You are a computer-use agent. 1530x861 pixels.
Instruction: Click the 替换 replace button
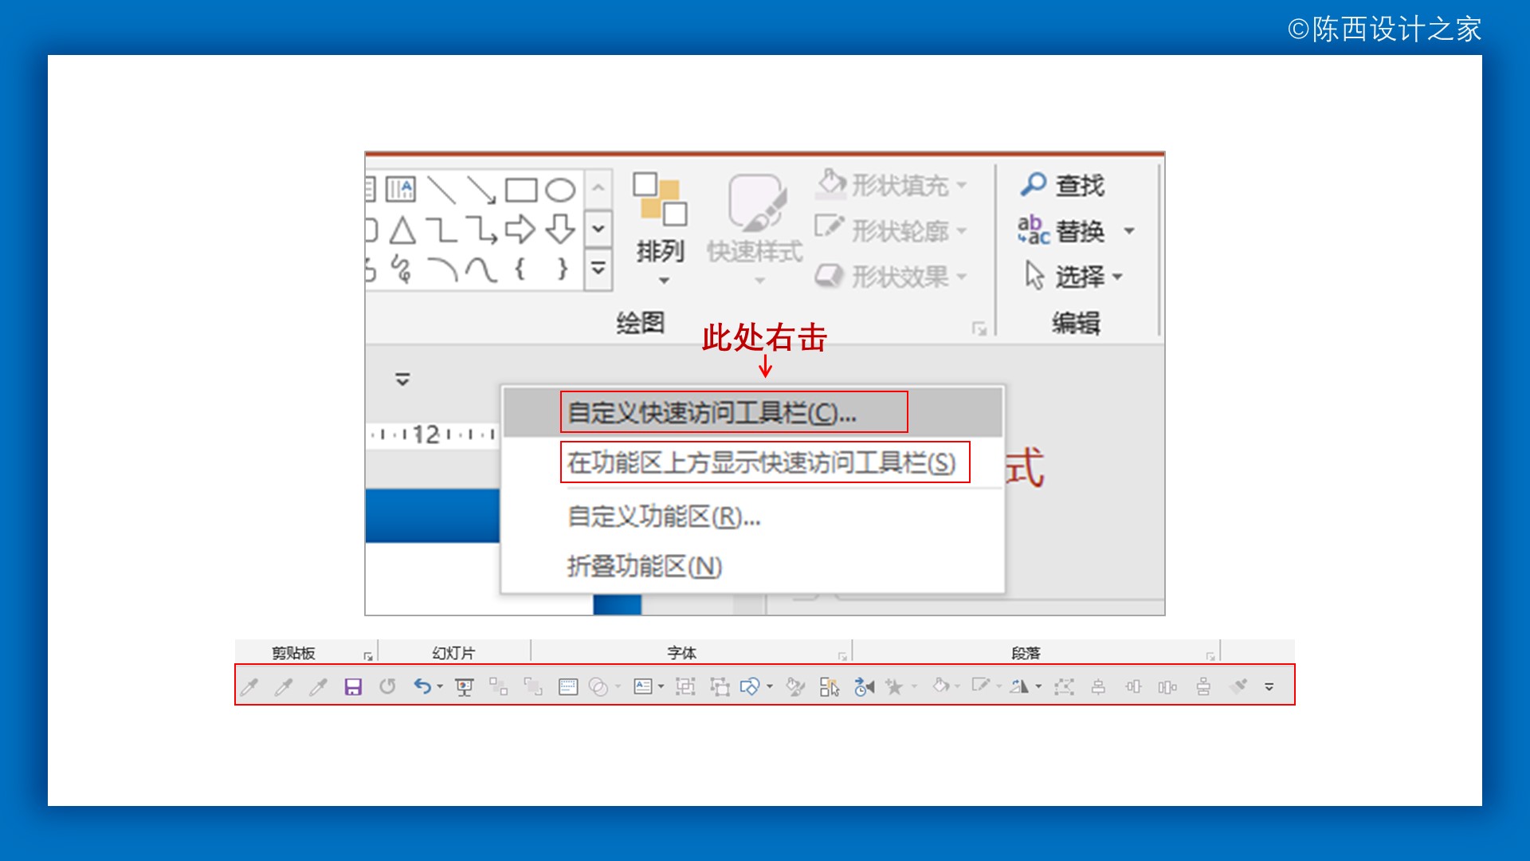(1061, 230)
